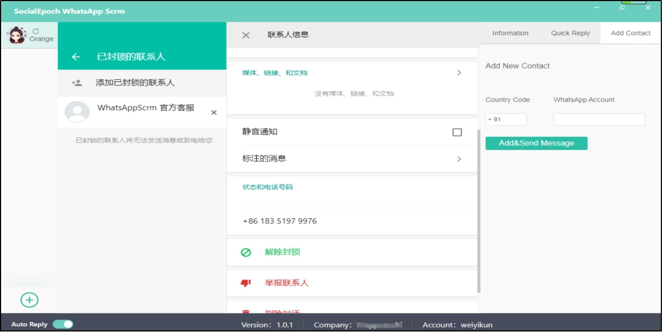Click the plus circle add account icon

pyautogui.click(x=29, y=299)
